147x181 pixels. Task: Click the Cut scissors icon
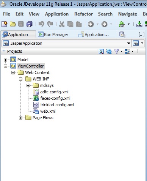62,24
